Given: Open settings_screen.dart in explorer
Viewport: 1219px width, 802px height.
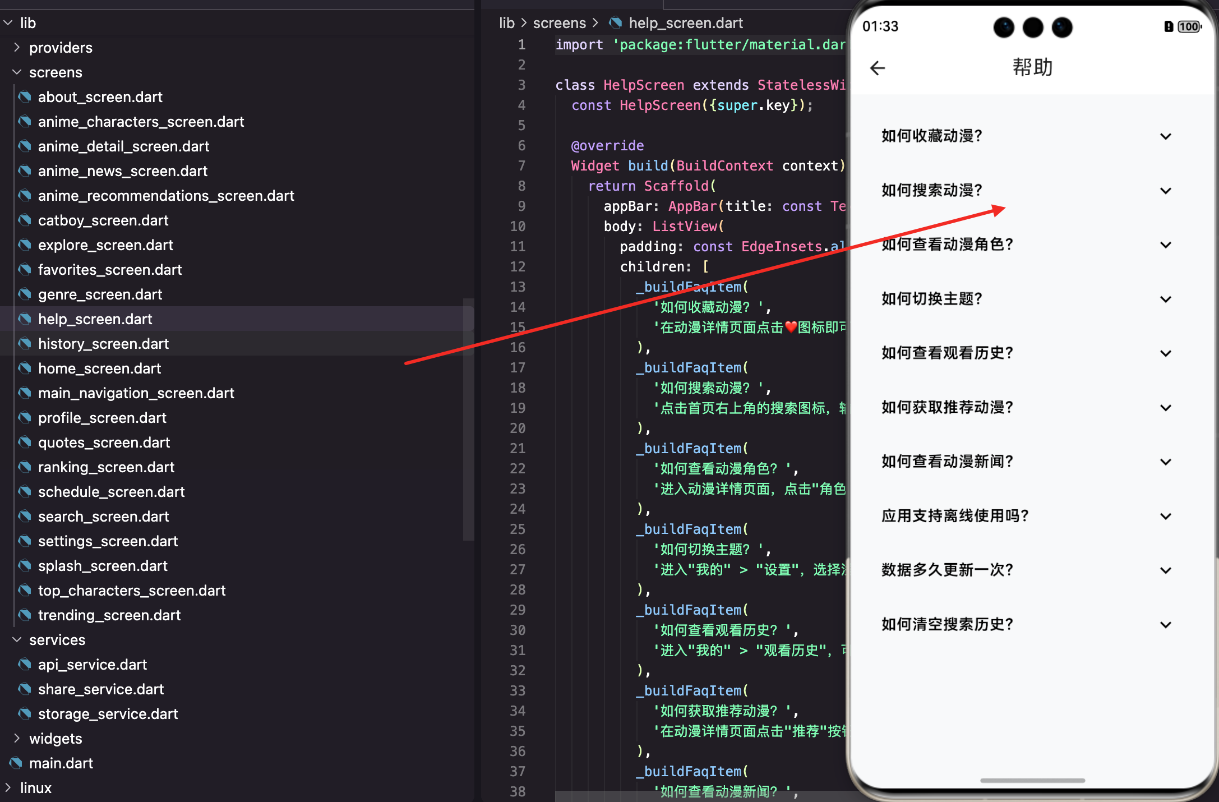Looking at the screenshot, I should [x=108, y=541].
